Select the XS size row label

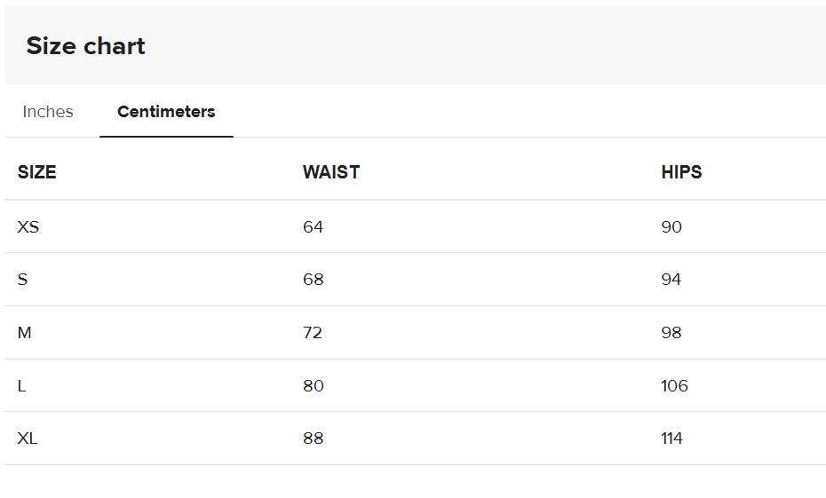point(28,227)
